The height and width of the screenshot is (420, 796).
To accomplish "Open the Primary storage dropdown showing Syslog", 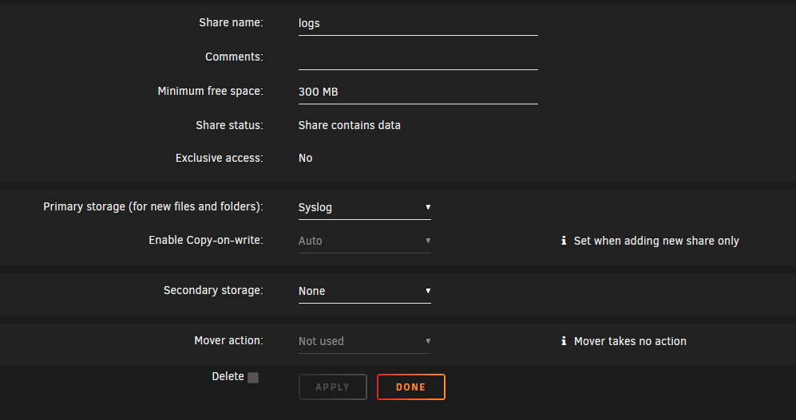I will [365, 207].
